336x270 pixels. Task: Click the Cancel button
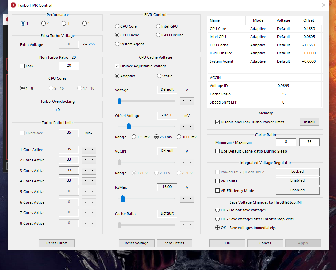click(x=265, y=243)
